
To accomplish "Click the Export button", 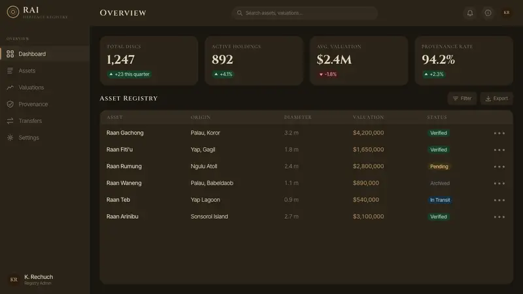I will coord(496,99).
